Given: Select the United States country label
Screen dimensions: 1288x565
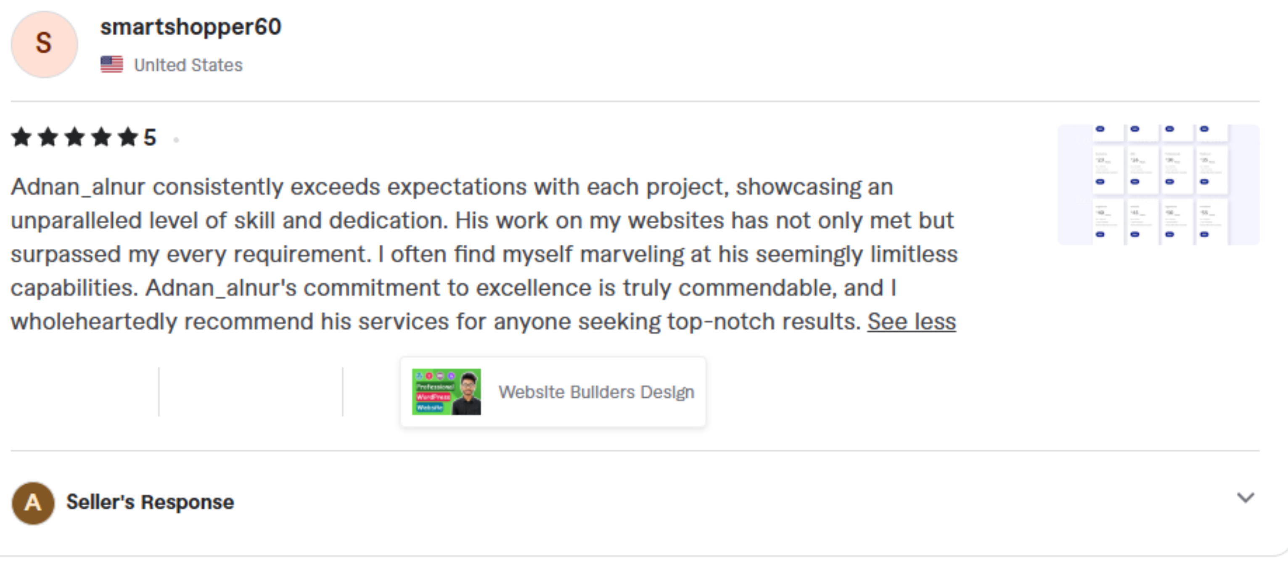Looking at the screenshot, I should point(188,65).
